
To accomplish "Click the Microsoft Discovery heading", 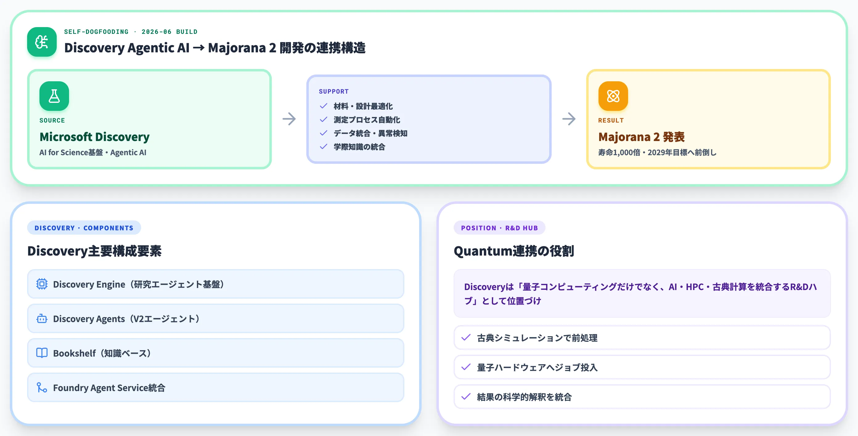I will 95,137.
